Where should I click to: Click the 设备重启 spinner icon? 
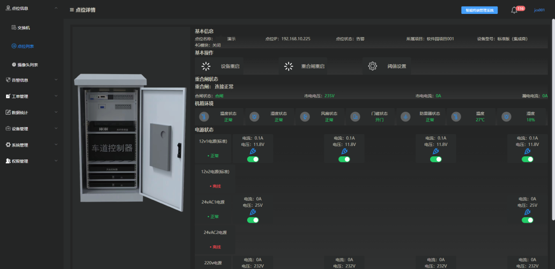click(x=206, y=66)
